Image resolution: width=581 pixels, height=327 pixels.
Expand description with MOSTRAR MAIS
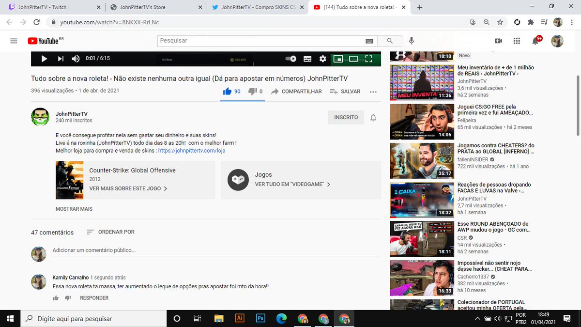(74, 209)
